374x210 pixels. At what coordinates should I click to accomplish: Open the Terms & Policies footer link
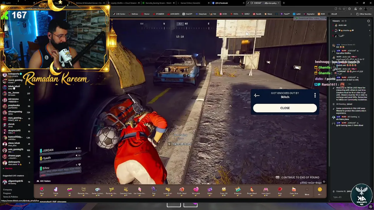tap(10, 197)
